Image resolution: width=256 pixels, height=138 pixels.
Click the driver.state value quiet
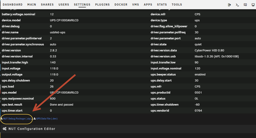(x=198, y=44)
